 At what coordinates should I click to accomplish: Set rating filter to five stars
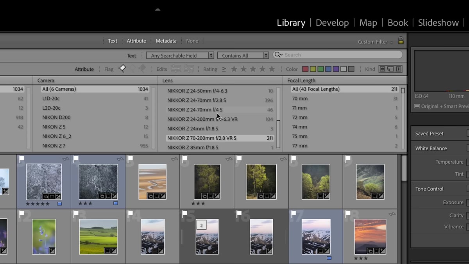click(272, 69)
